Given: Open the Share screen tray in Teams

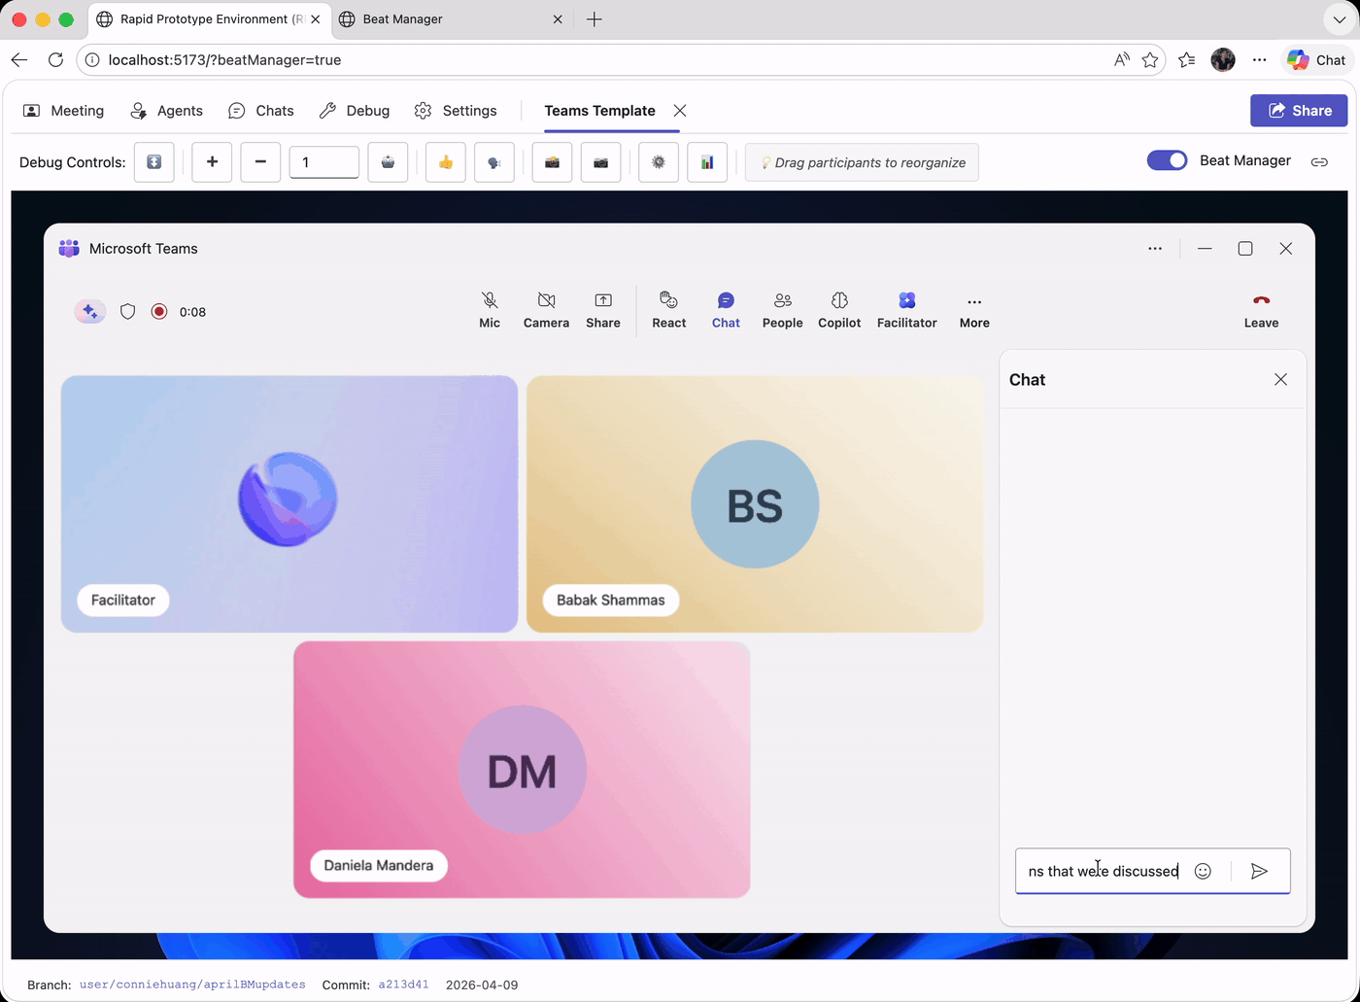Looking at the screenshot, I should (x=603, y=310).
